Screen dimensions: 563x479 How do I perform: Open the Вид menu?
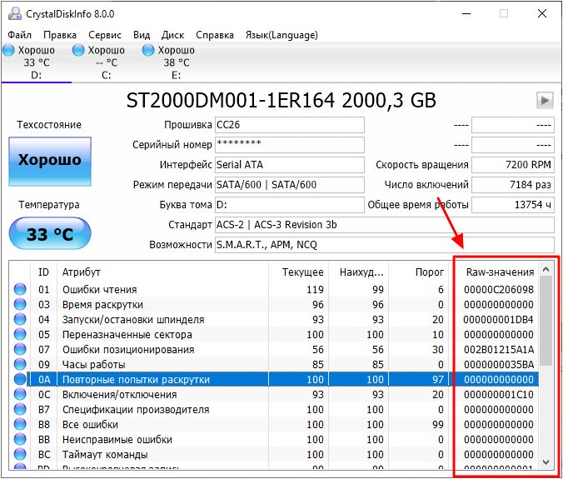142,35
